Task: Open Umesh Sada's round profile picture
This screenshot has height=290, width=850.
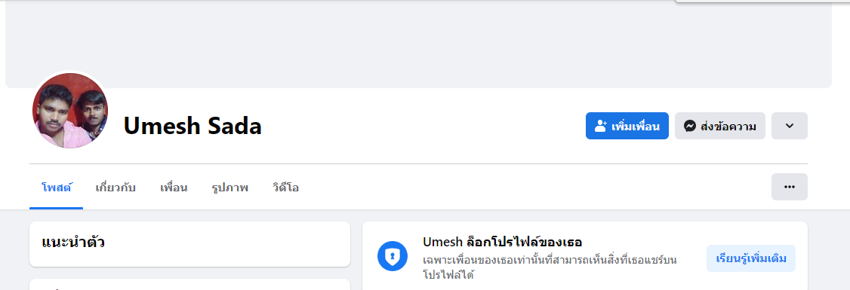Action: pyautogui.click(x=70, y=111)
